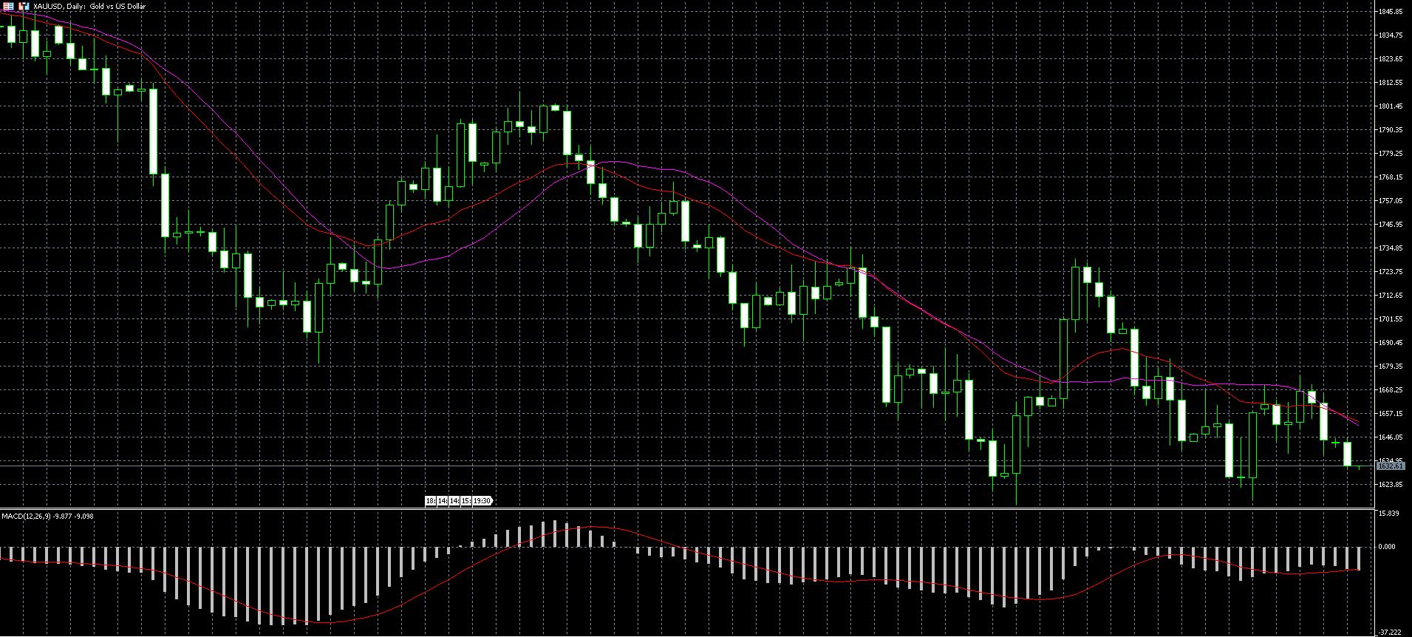1412x637 pixels.
Task: Click the 1757.05 price scale label
Action: coord(1390,201)
